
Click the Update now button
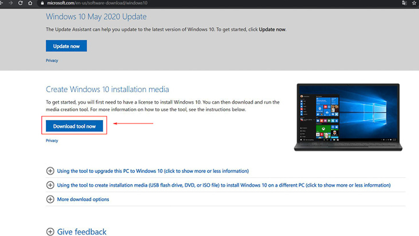point(67,46)
